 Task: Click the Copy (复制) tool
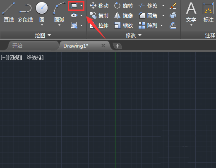point(99,16)
